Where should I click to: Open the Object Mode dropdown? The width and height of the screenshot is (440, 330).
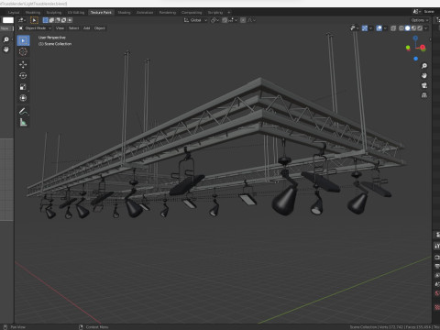point(35,28)
